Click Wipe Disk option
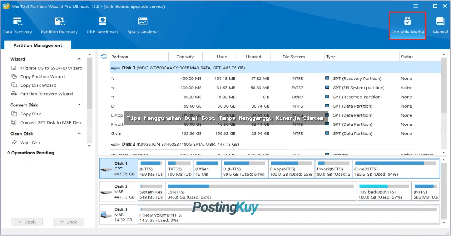 [26, 143]
